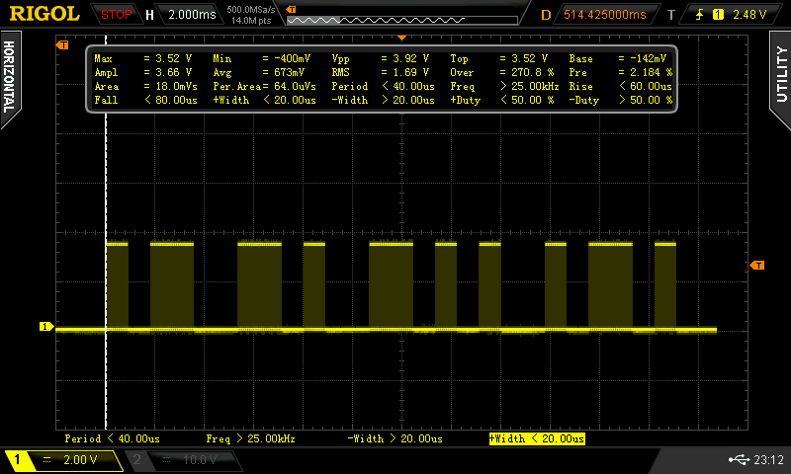Click the -Width row in the measurement table

384,100
